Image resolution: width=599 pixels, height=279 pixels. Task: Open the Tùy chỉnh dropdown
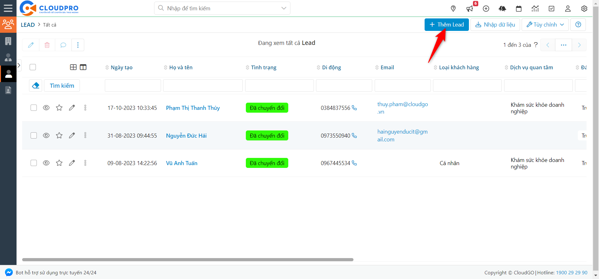[x=545, y=25]
